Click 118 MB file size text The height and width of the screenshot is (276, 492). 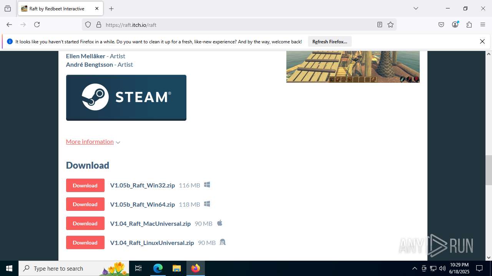tap(189, 205)
